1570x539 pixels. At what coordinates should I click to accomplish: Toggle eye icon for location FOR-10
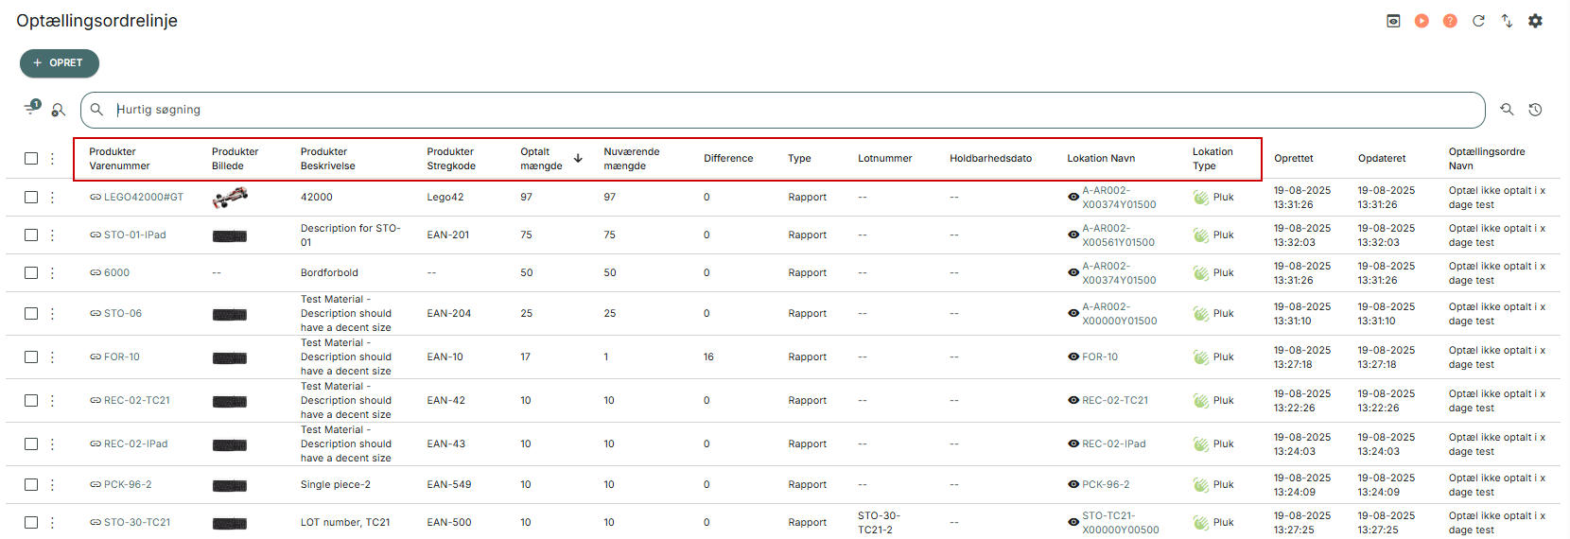tap(1073, 357)
